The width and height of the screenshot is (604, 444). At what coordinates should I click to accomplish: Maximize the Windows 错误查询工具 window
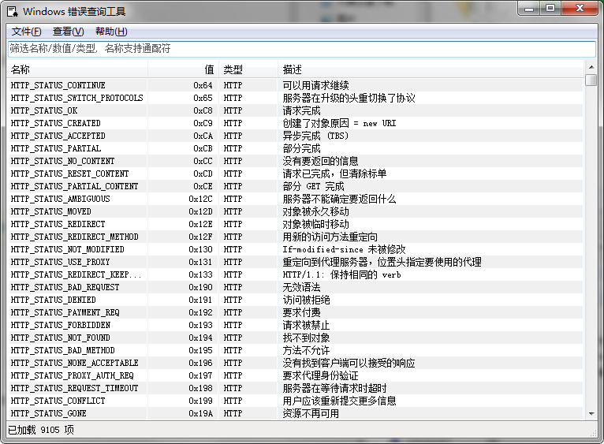point(550,9)
